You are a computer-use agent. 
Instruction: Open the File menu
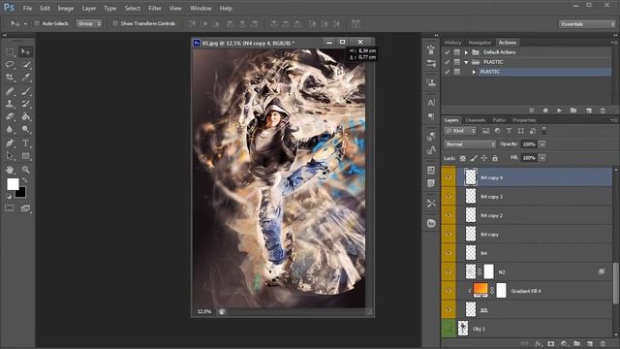tap(28, 9)
